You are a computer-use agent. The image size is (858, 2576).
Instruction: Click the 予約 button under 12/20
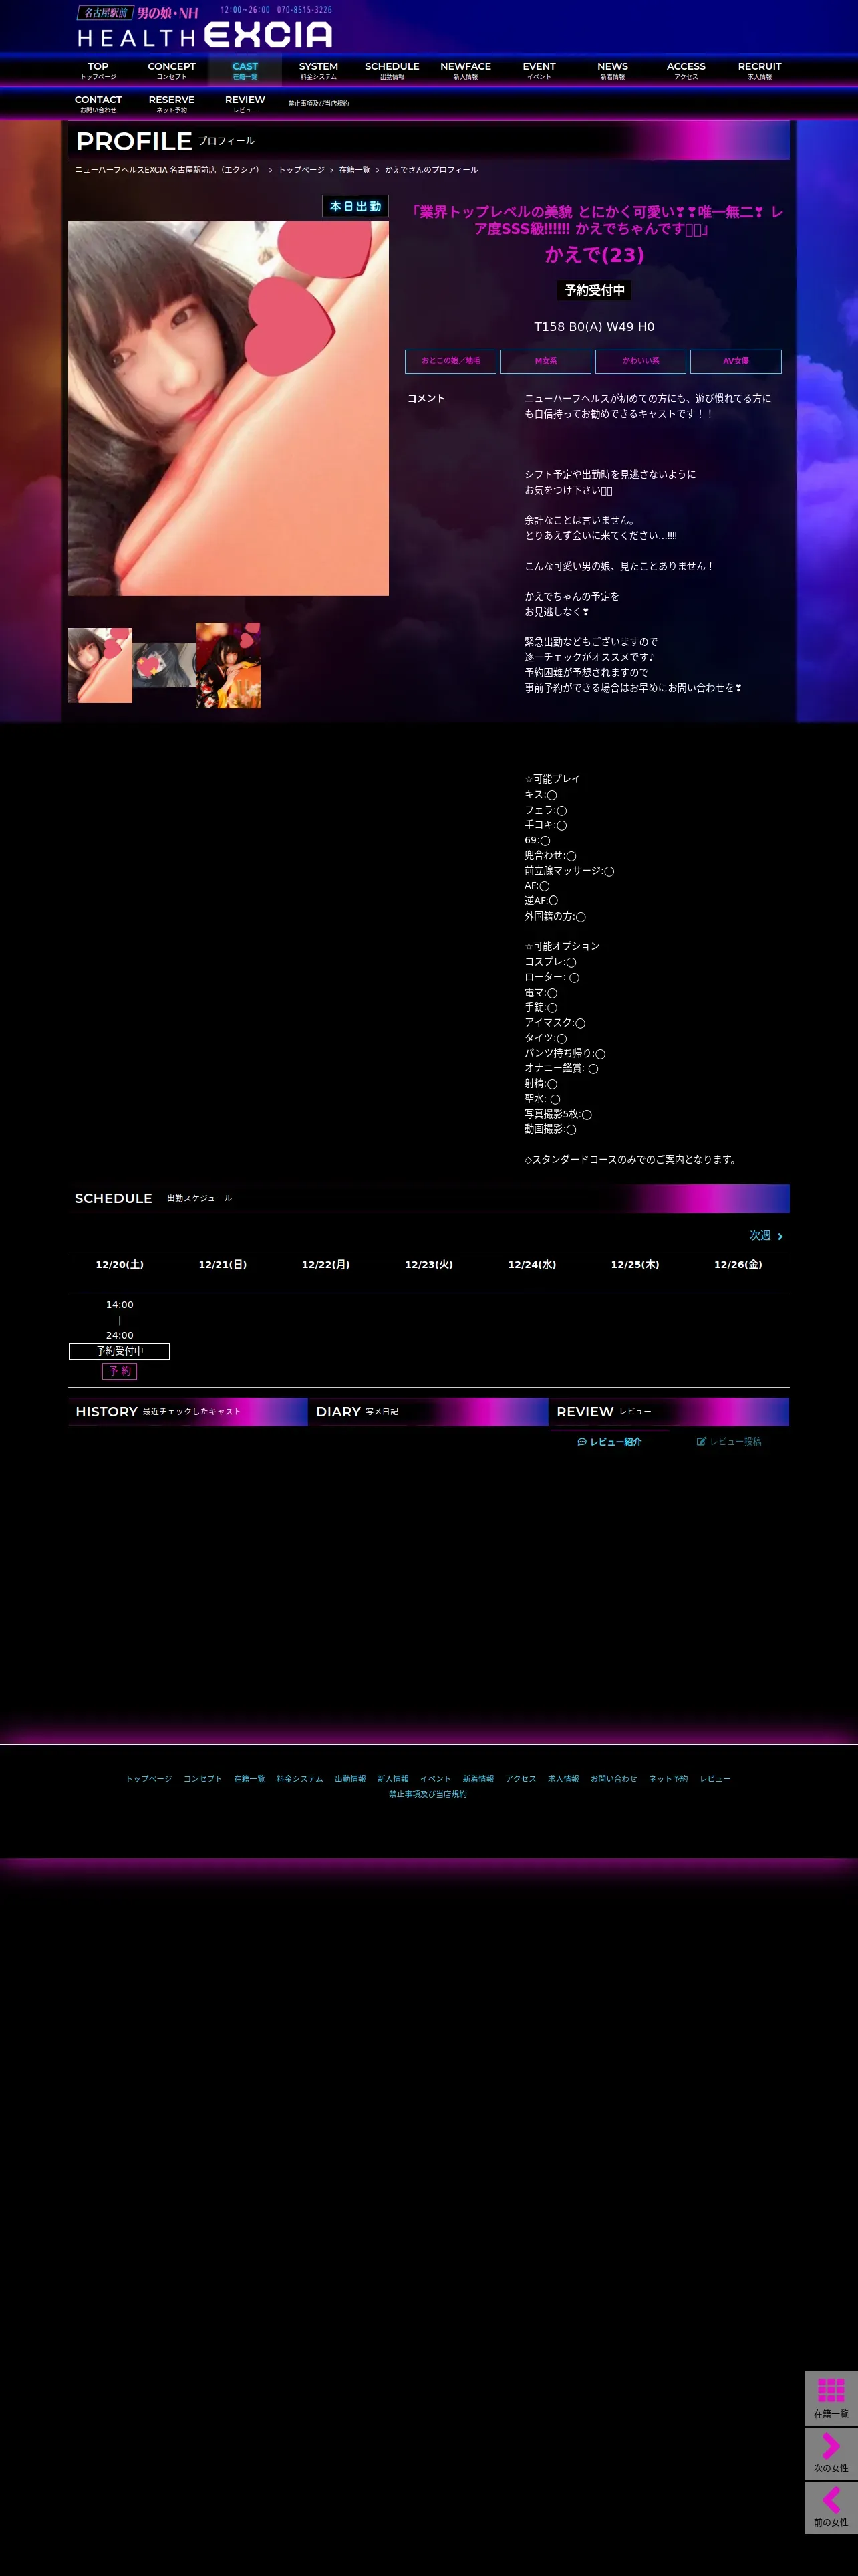point(120,1371)
